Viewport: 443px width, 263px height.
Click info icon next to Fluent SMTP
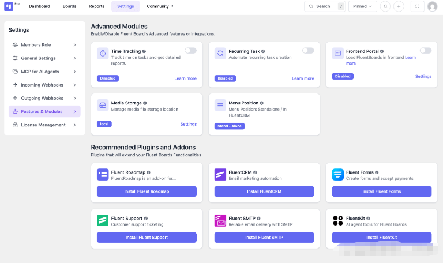[x=258, y=219]
